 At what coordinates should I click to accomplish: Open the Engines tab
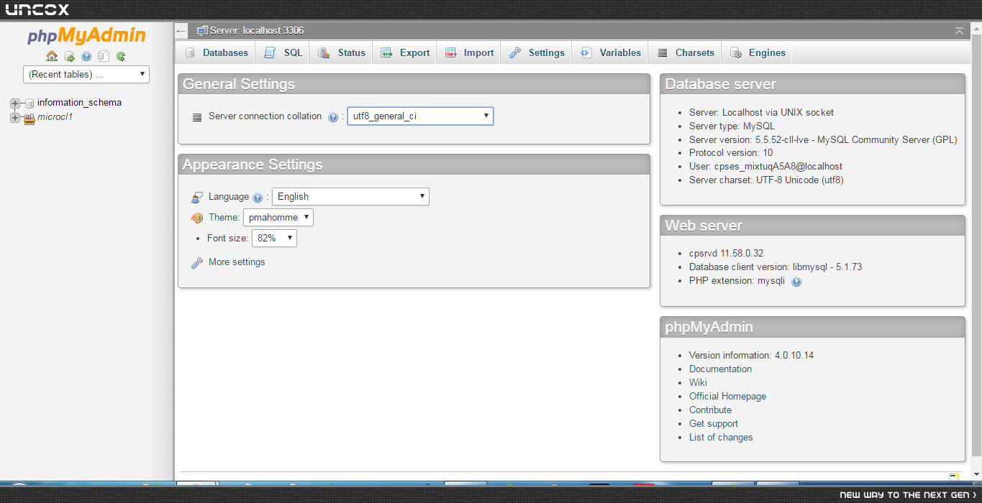tap(758, 52)
